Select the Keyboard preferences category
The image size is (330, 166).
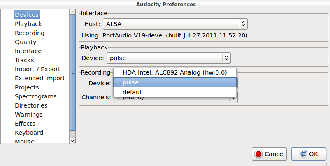coord(29,133)
